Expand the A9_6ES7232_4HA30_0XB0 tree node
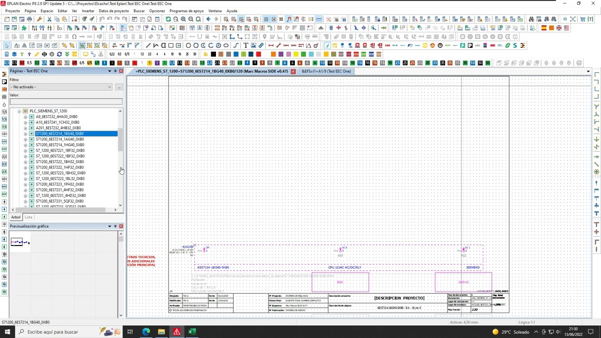 click(25, 116)
